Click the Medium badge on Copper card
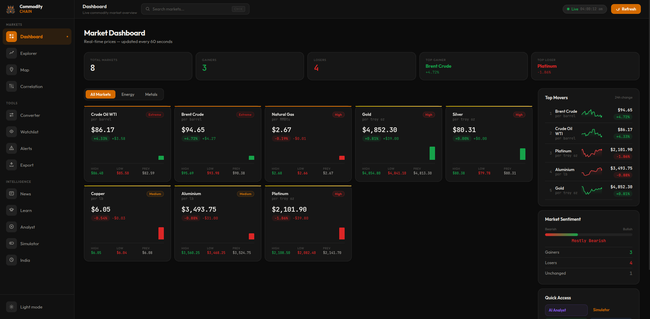650x319 pixels. pyautogui.click(x=155, y=194)
